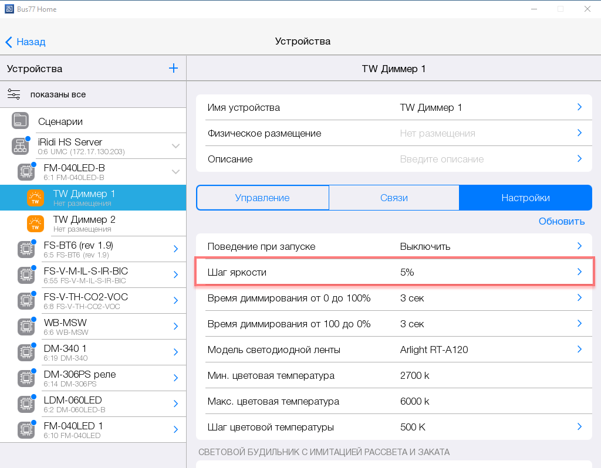Click the Сценарии folder icon
Image resolution: width=601 pixels, height=468 pixels.
tap(21, 121)
